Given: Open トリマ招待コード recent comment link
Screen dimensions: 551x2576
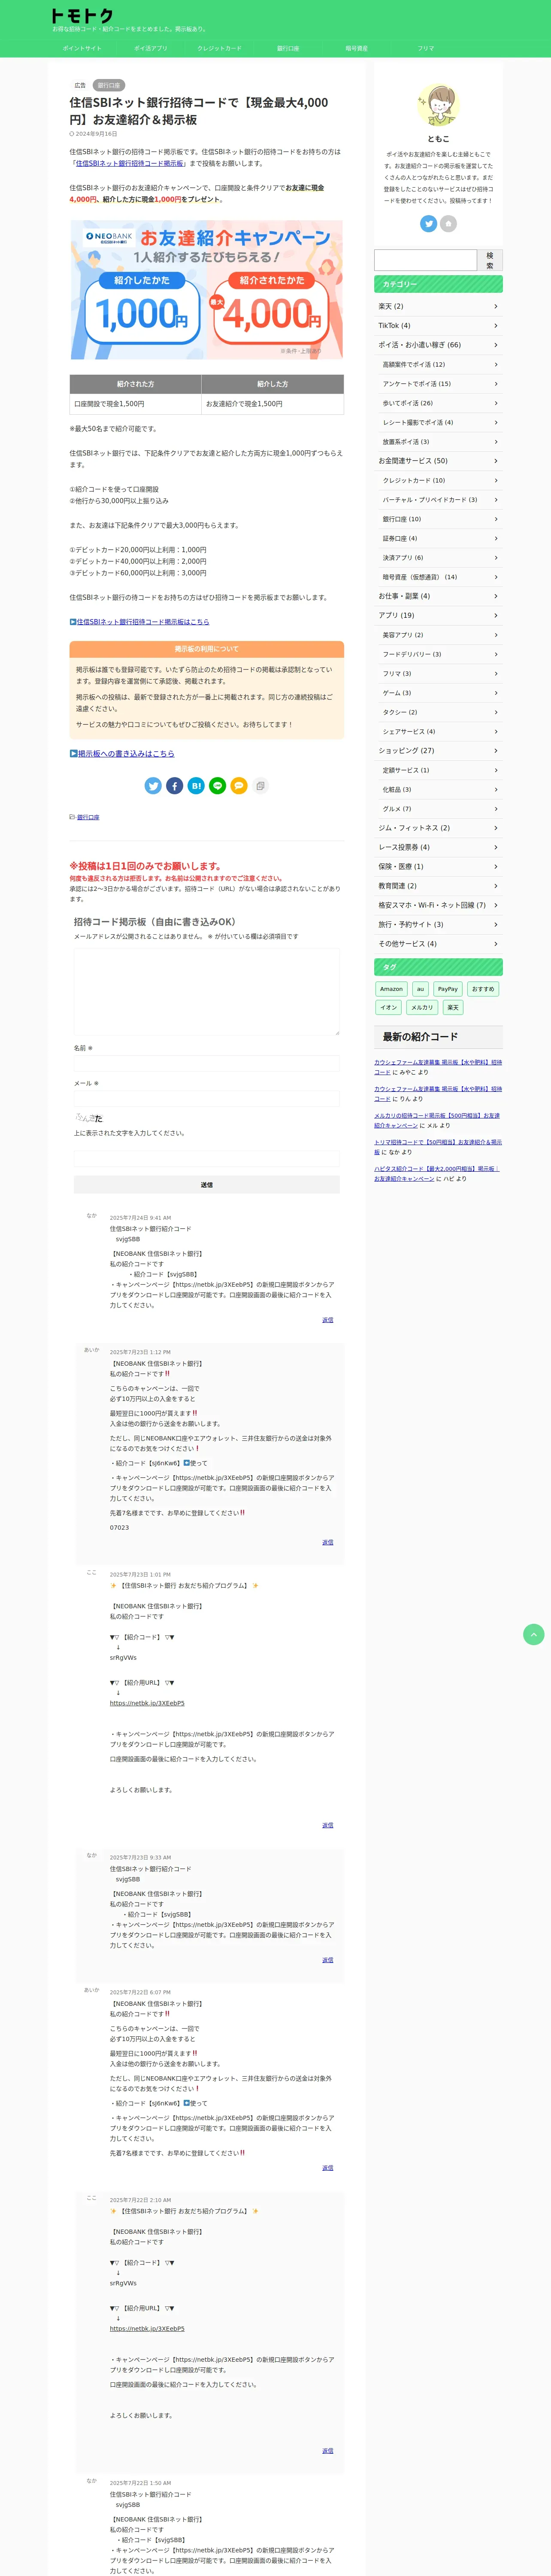Looking at the screenshot, I should coord(438,1147).
